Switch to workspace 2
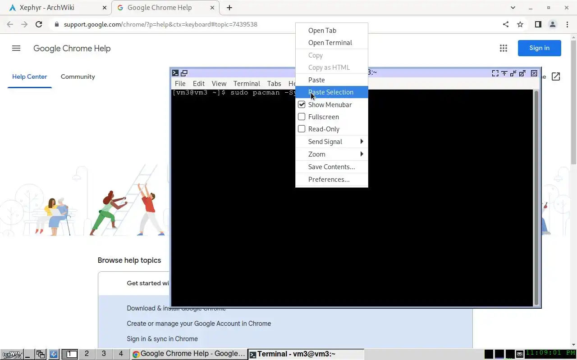577x360 pixels. [x=87, y=354]
